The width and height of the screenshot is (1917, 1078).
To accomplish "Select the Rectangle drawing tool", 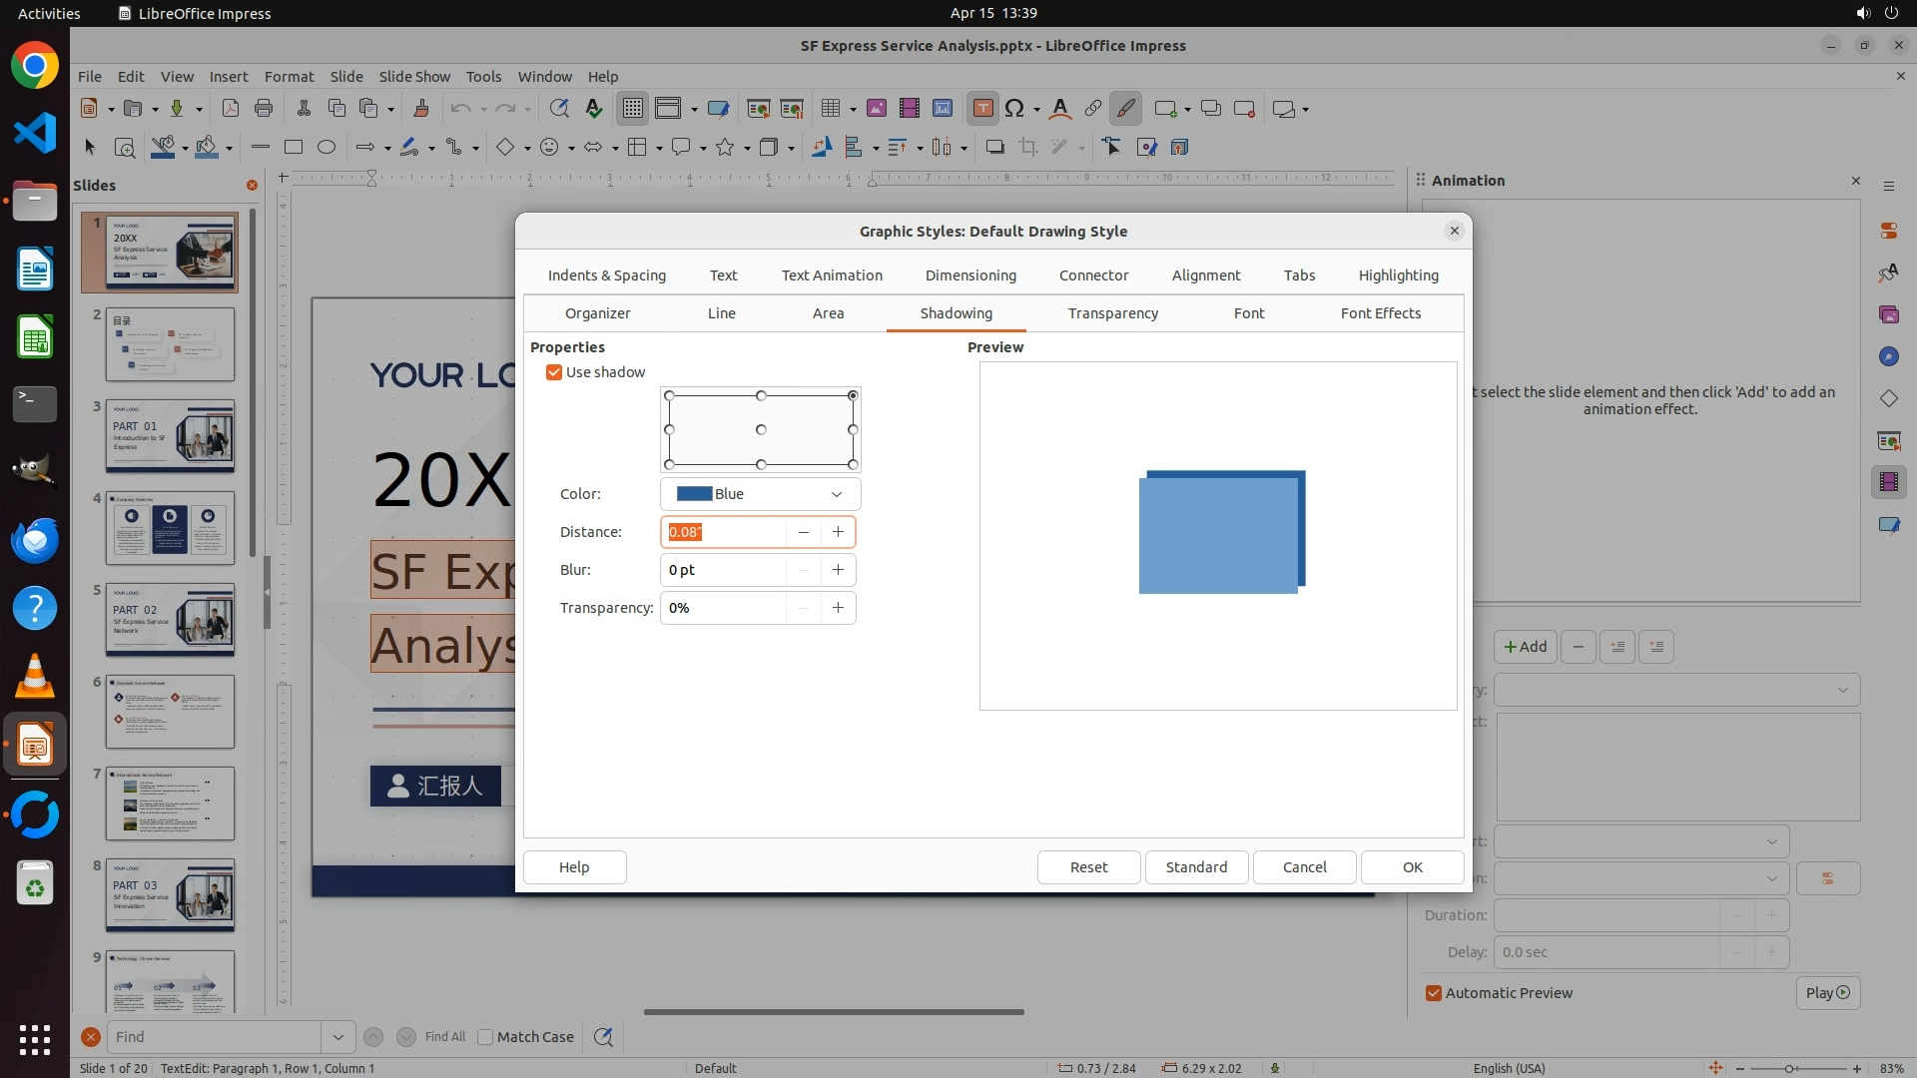I will tap(293, 148).
